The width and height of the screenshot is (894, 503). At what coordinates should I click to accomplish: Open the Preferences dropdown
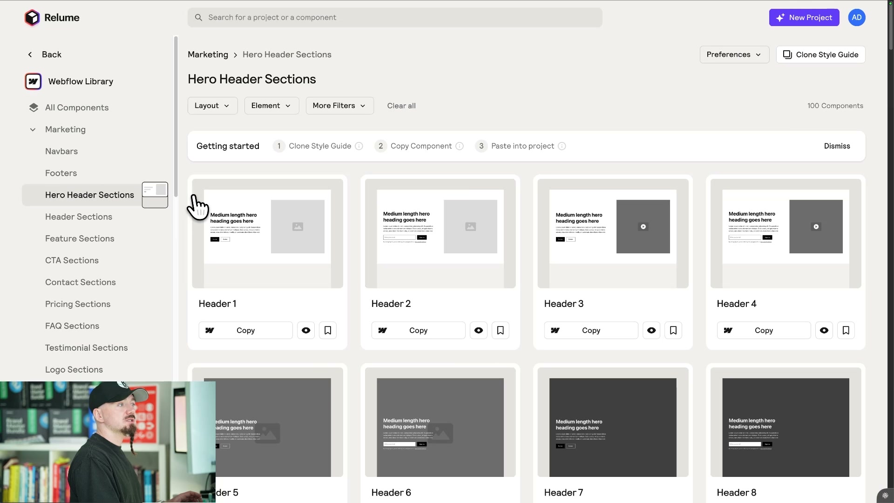point(734,54)
